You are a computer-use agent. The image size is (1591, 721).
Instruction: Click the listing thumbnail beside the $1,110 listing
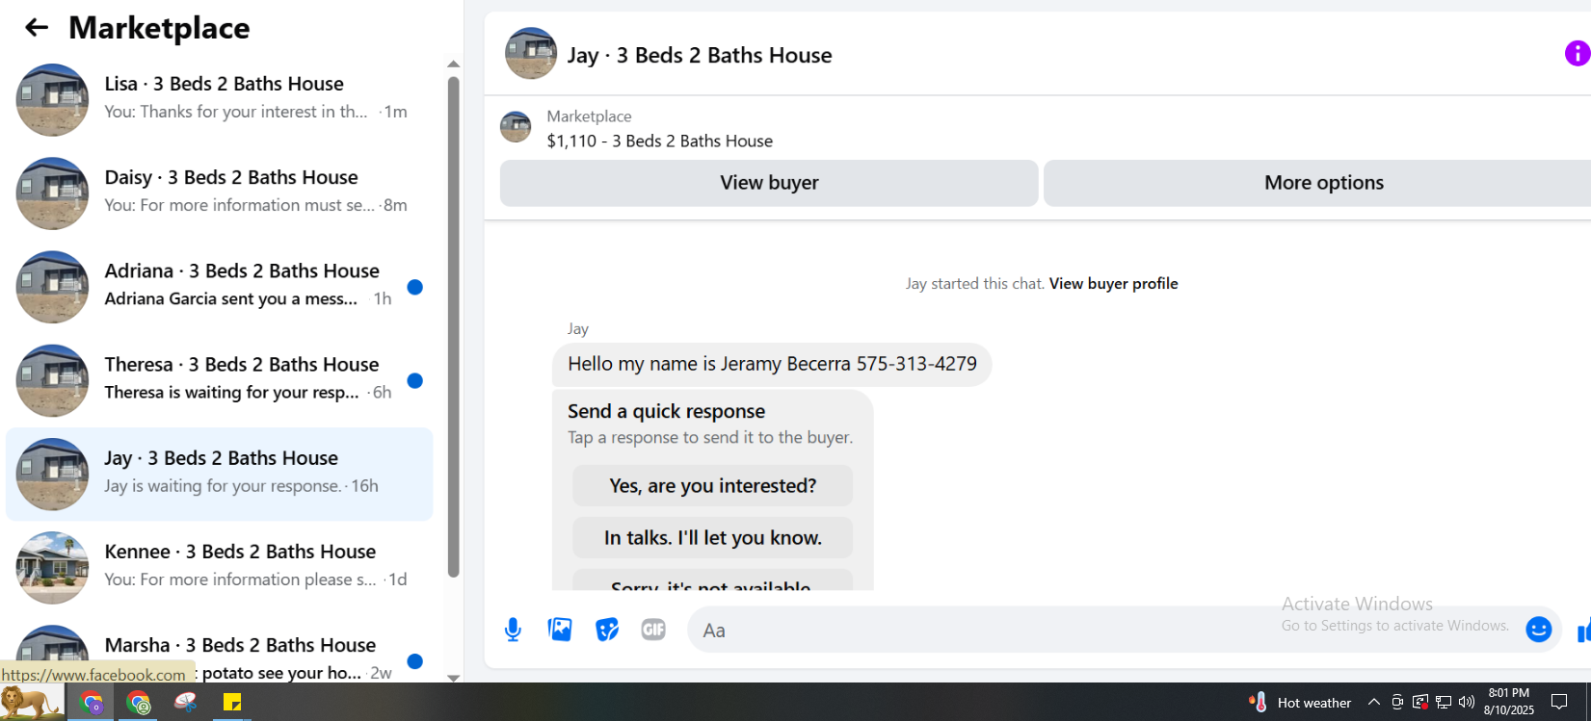(516, 127)
